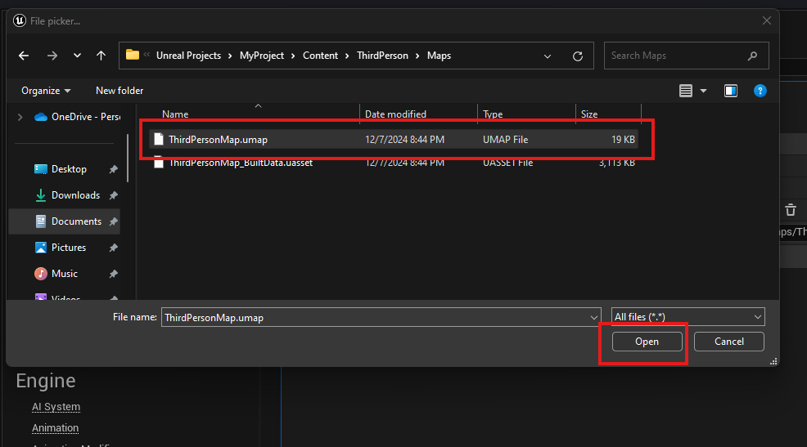This screenshot has width=807, height=447.
Task: Open the Organize menu
Action: tap(46, 91)
